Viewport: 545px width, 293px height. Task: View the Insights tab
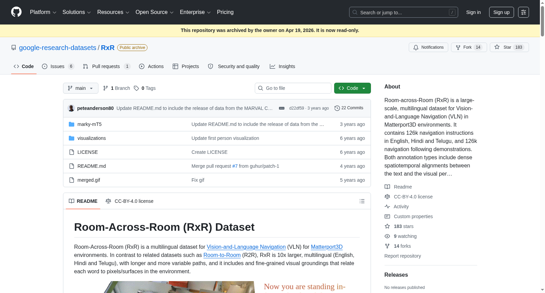[282, 66]
